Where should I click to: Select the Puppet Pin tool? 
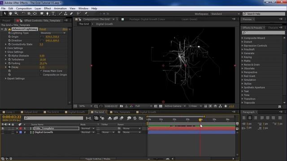coord(86,13)
